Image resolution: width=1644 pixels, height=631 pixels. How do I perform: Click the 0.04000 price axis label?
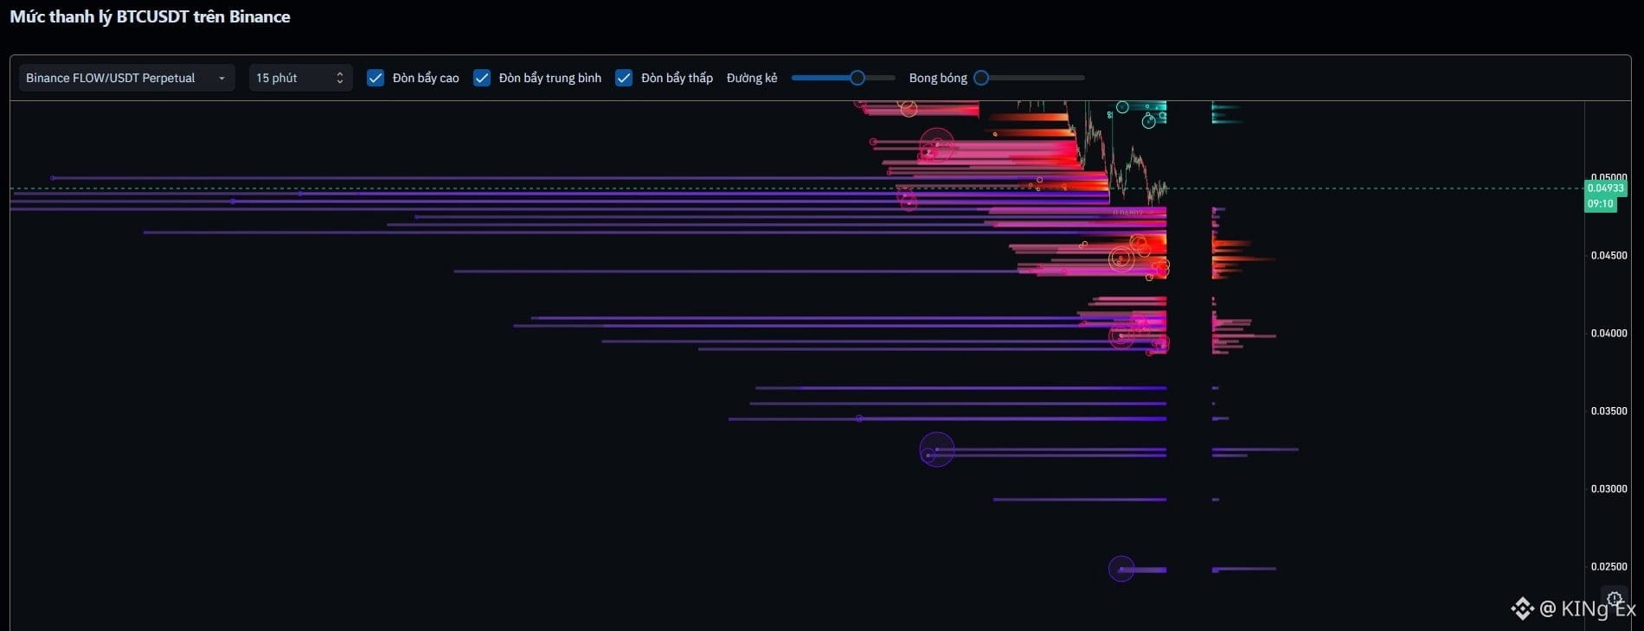click(1609, 334)
